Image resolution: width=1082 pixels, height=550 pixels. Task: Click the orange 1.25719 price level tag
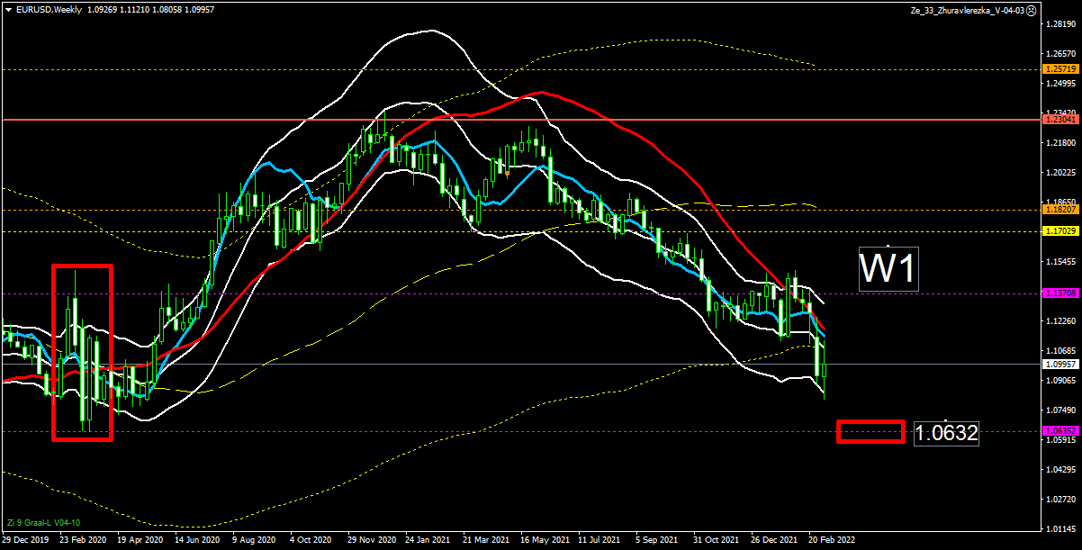tap(1060, 68)
